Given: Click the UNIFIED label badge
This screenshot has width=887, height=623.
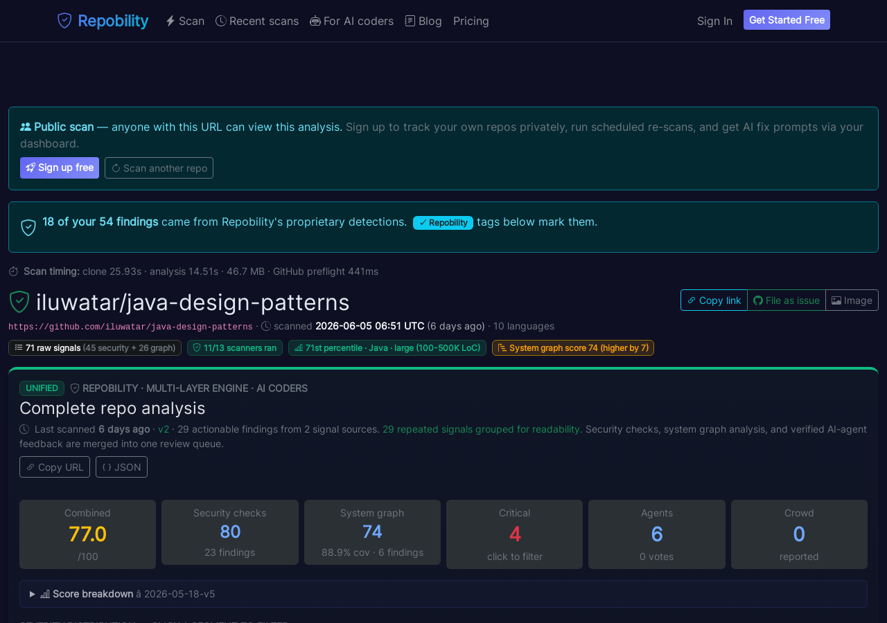Looking at the screenshot, I should click(x=42, y=388).
